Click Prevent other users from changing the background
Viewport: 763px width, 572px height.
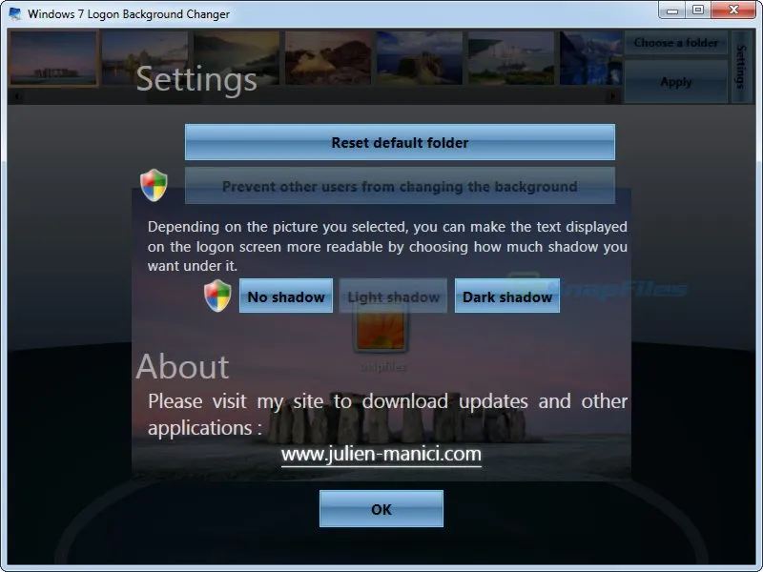400,186
